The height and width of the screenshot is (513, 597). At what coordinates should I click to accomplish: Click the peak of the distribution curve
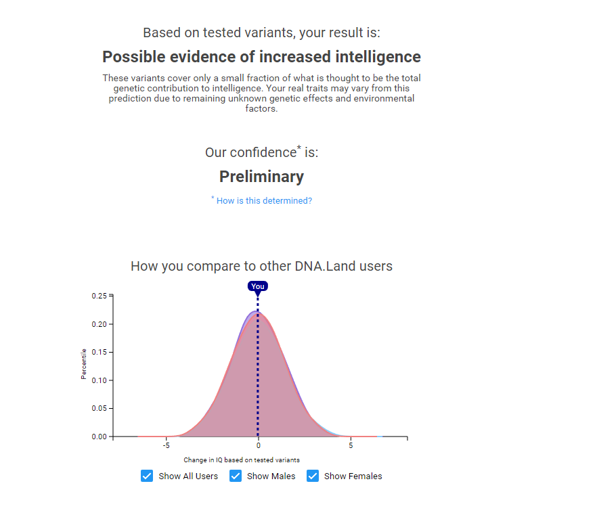coord(256,312)
